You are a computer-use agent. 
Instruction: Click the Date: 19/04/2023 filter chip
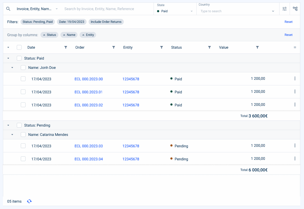(72, 22)
